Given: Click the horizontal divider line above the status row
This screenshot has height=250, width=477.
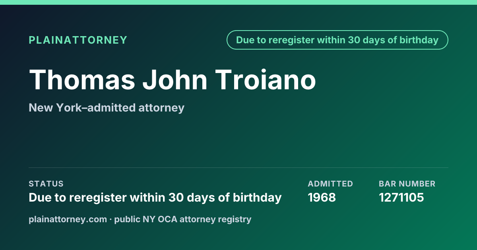Looking at the screenshot, I should [x=238, y=167].
